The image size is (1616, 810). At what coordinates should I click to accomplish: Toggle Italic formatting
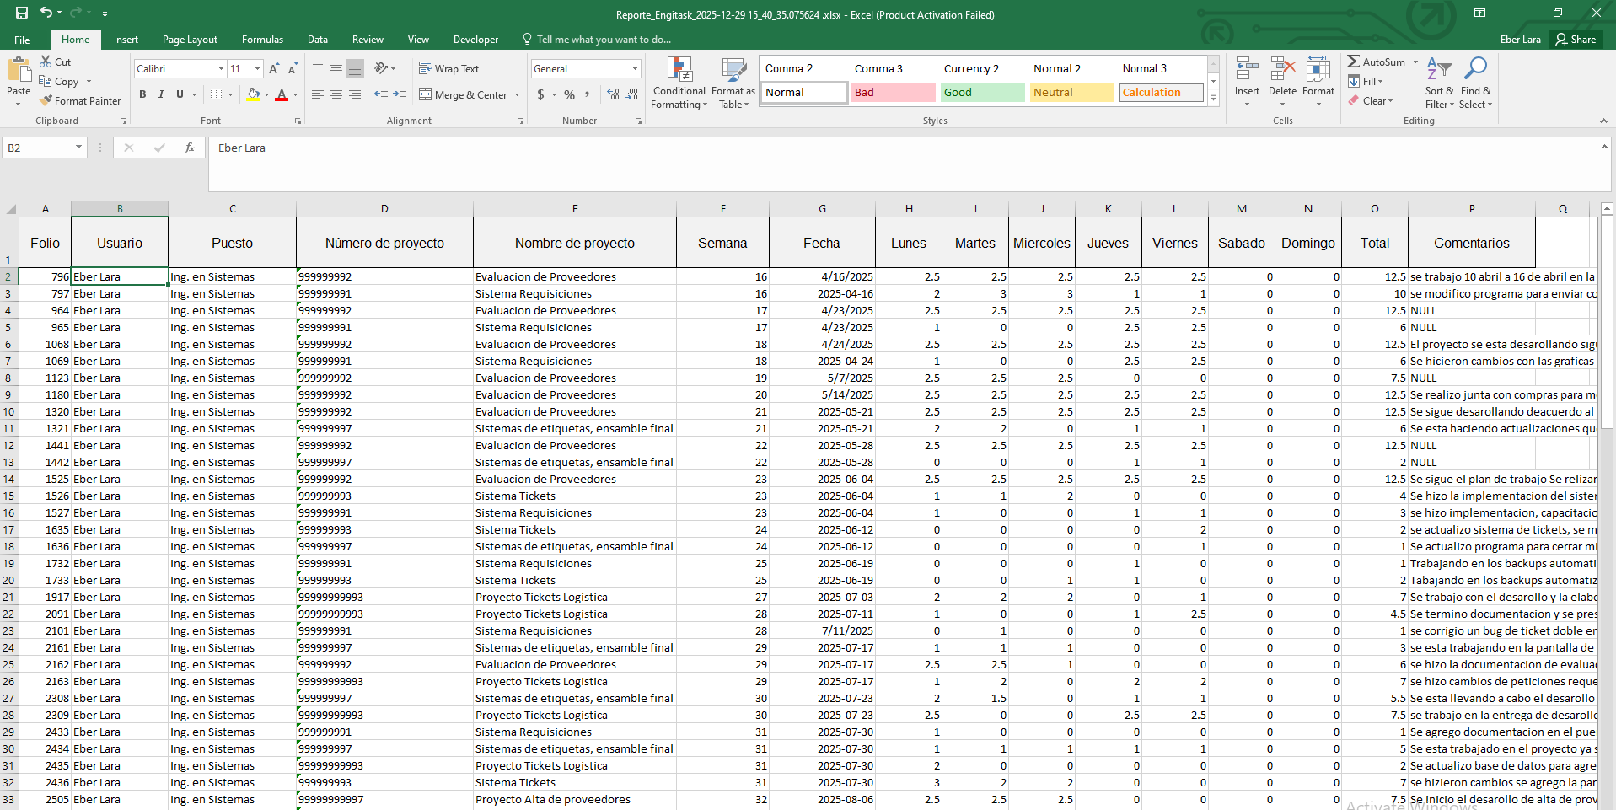(161, 94)
